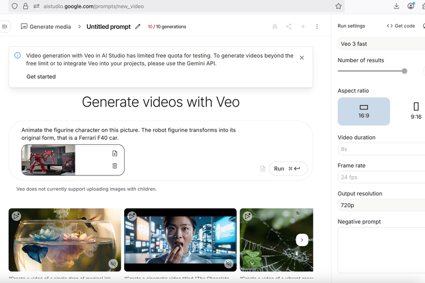The width and height of the screenshot is (425, 283).
Task: Select the 16:9 aspect ratio option
Action: 364,112
